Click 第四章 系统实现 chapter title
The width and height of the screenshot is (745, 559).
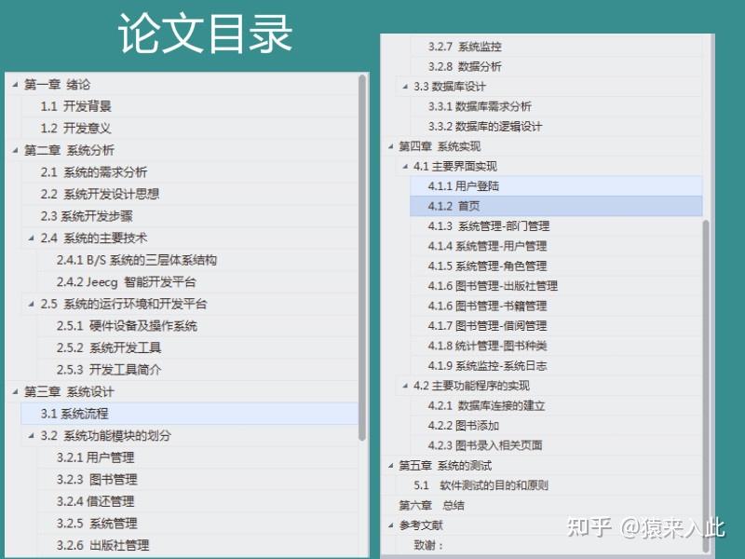pyautogui.click(x=440, y=146)
